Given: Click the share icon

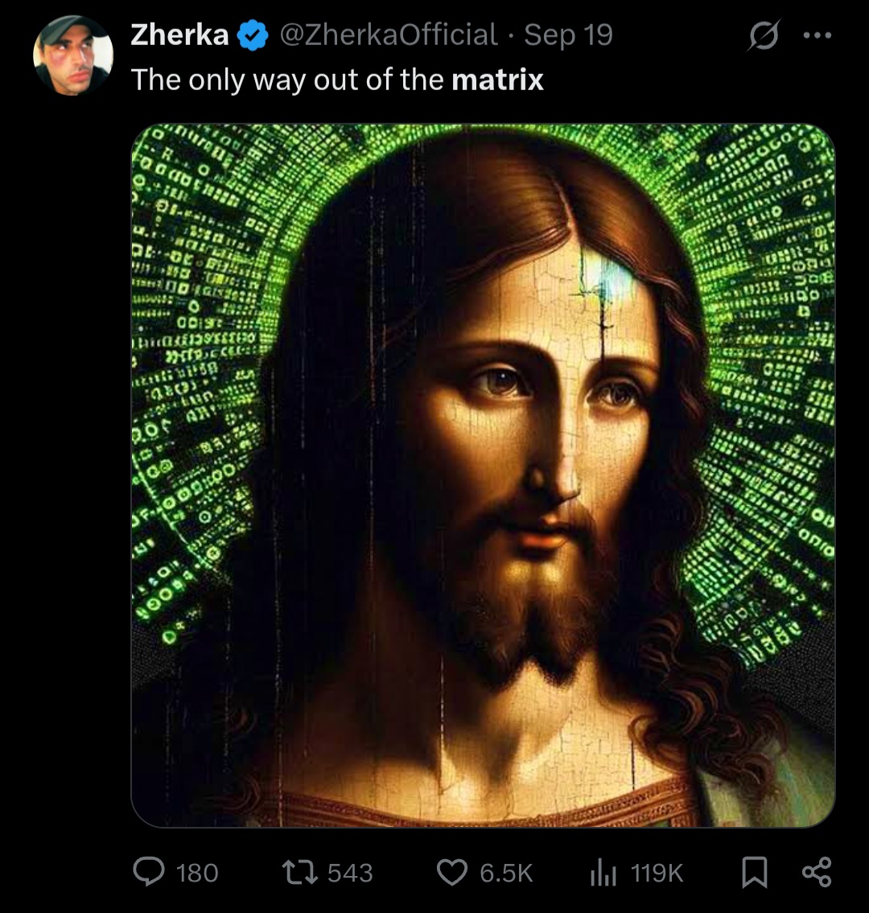Looking at the screenshot, I should tap(816, 872).
